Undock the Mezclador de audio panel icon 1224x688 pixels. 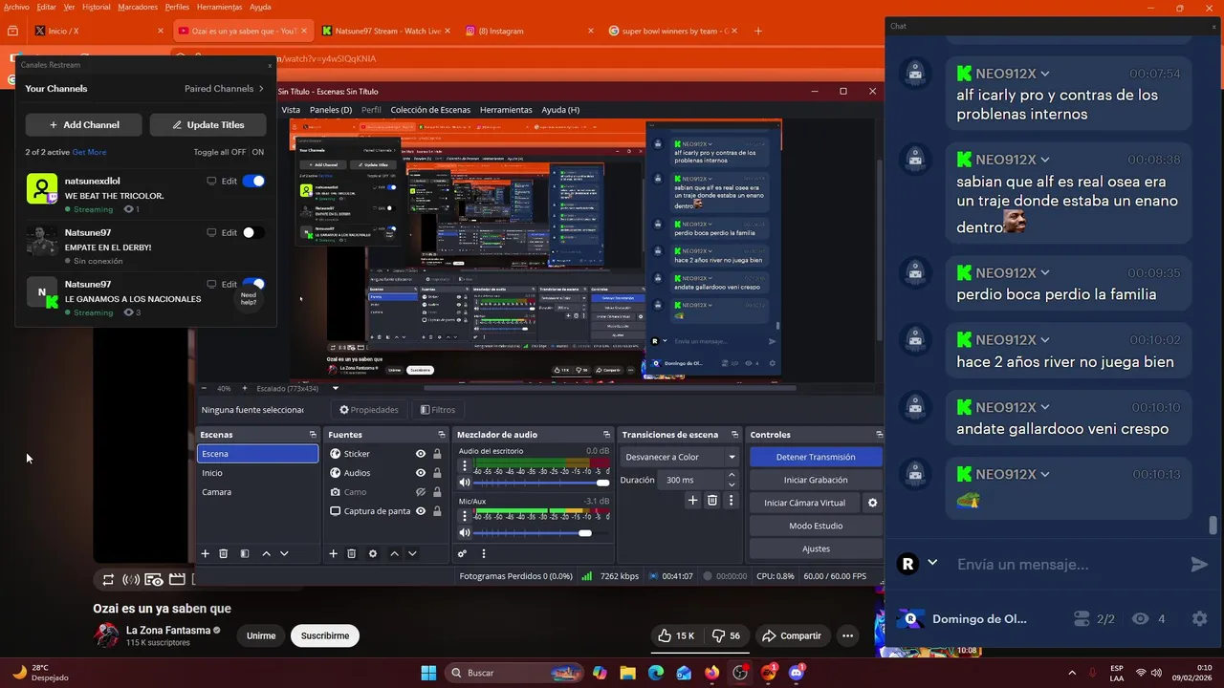click(607, 435)
